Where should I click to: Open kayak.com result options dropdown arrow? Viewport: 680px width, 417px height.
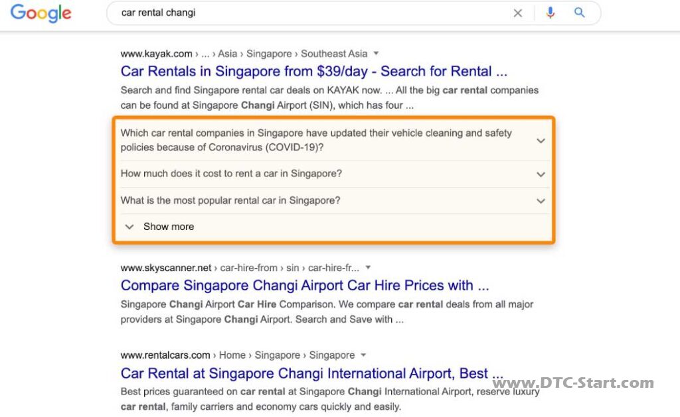[376, 53]
